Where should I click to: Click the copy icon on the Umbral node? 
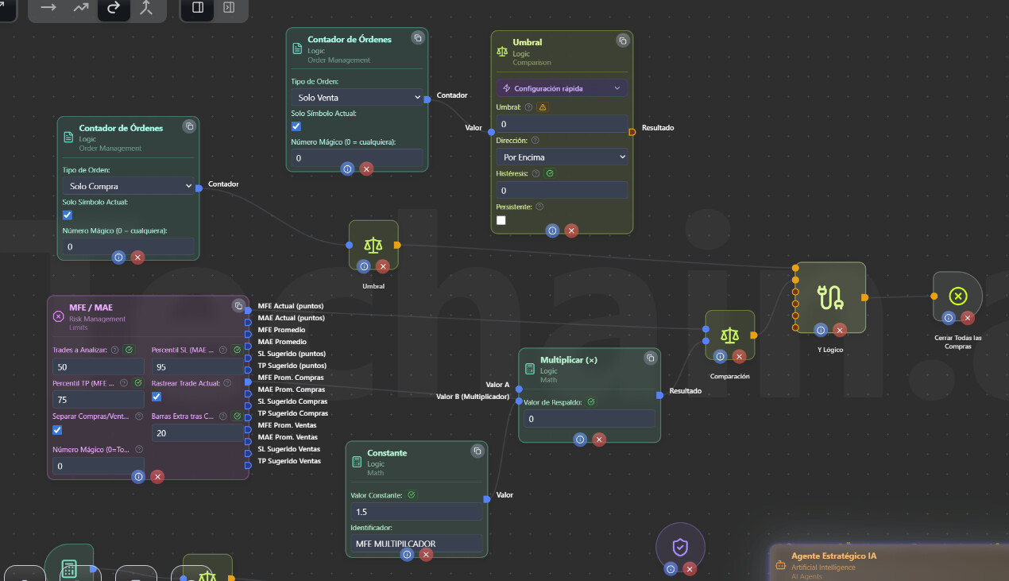click(x=622, y=41)
